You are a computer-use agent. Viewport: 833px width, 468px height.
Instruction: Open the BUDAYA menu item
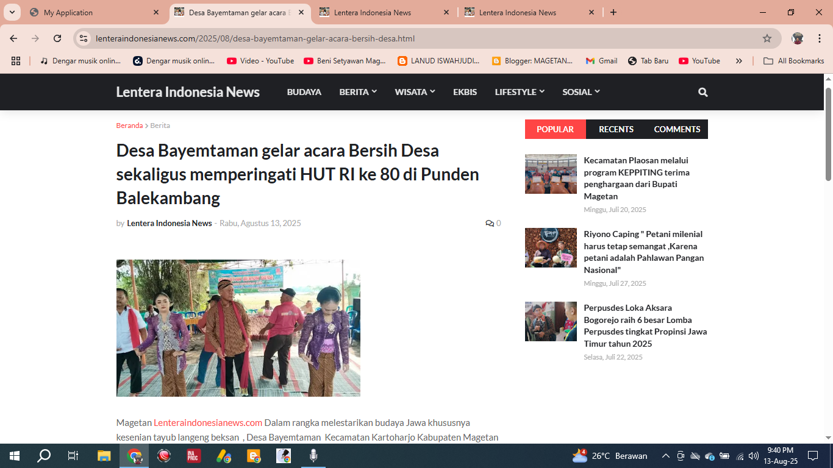tap(304, 92)
